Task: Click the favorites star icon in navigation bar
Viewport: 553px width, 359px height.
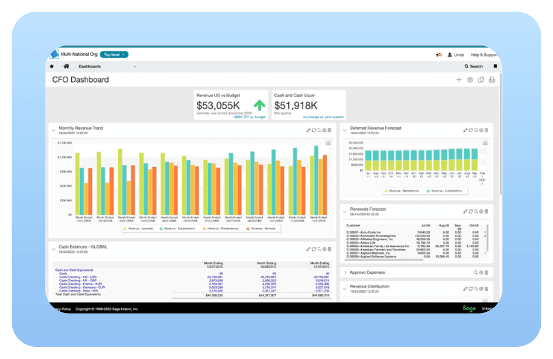Action: click(x=52, y=66)
